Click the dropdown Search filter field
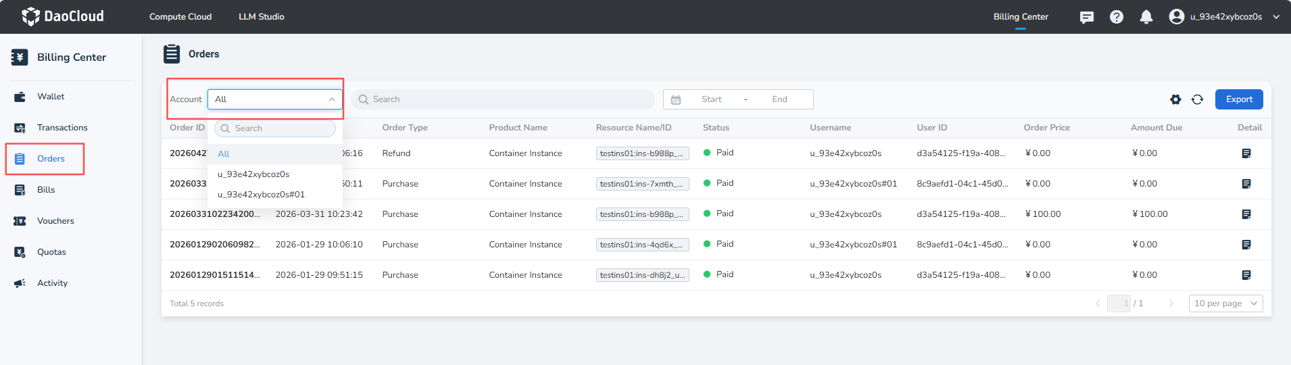The width and height of the screenshot is (1291, 365). pyautogui.click(x=275, y=128)
